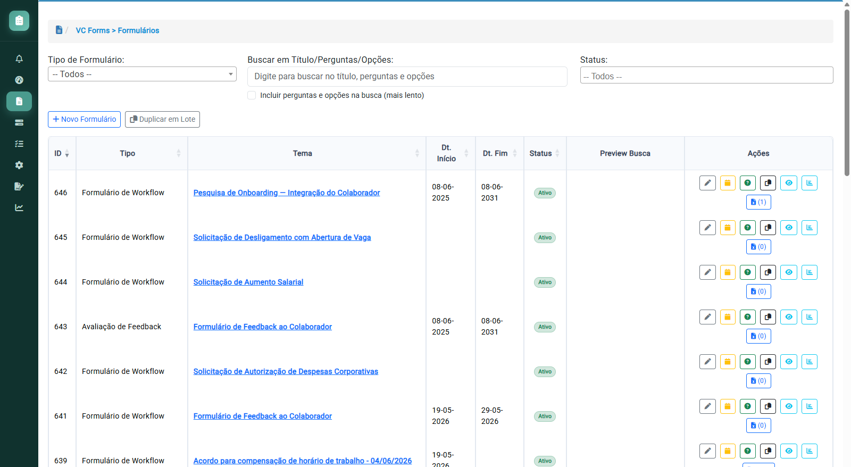Open the checklist icon in sidebar

pyautogui.click(x=19, y=144)
